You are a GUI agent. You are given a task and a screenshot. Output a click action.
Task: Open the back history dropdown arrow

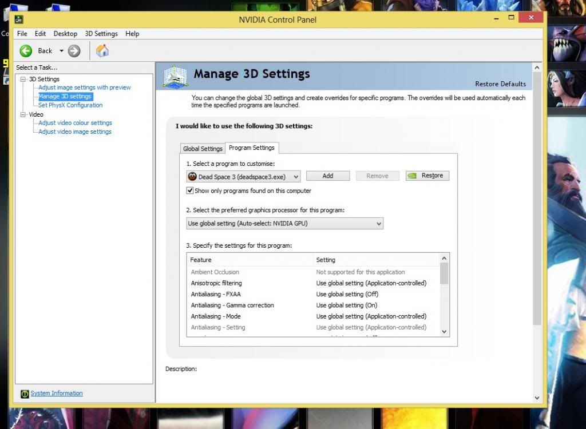61,51
